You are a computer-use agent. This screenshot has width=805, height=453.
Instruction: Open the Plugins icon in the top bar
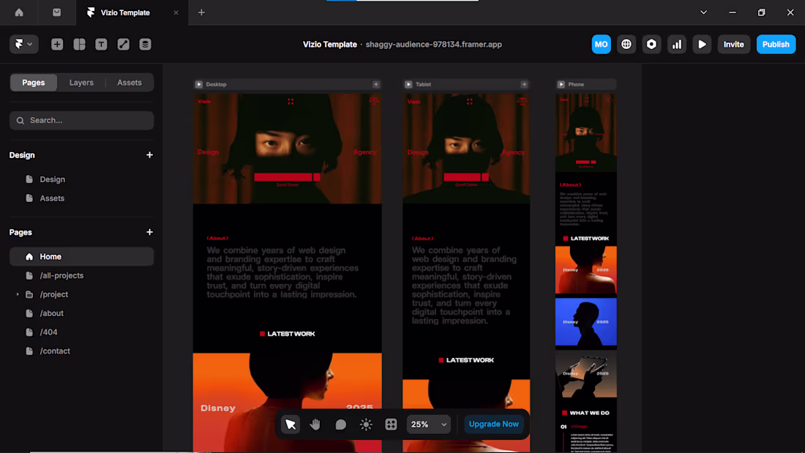(651, 44)
